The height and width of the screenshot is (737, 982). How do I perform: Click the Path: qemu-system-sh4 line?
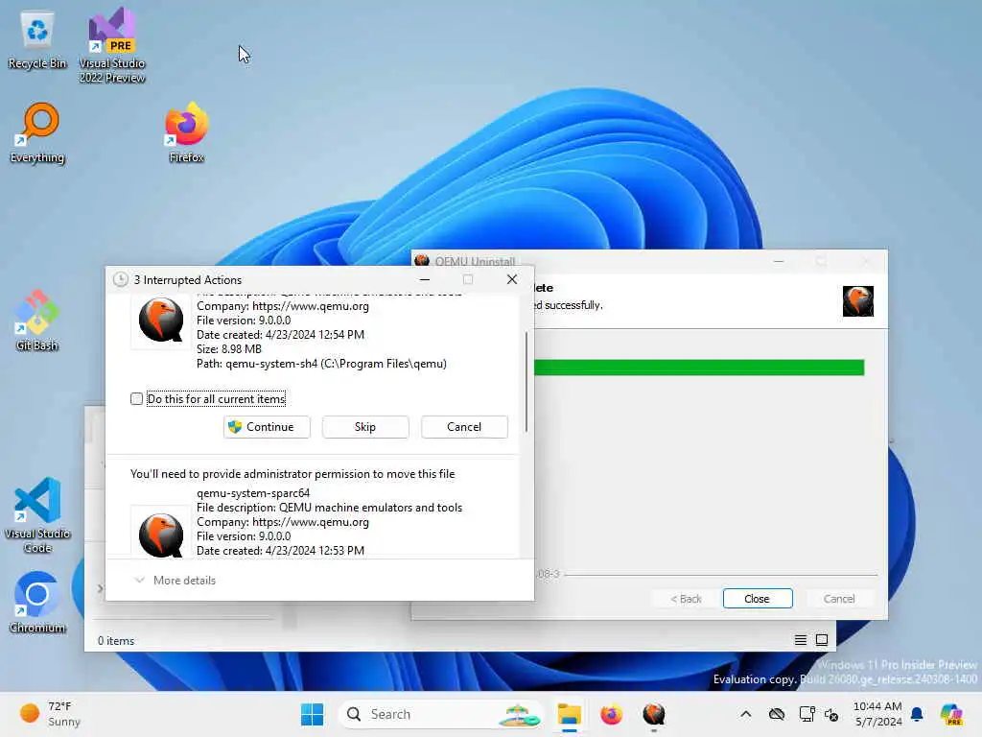tap(321, 364)
